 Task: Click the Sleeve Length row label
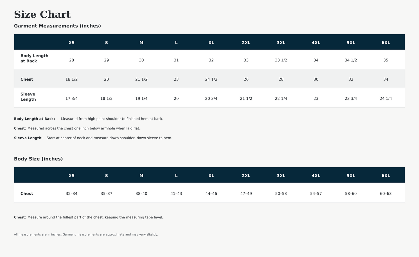28,97
